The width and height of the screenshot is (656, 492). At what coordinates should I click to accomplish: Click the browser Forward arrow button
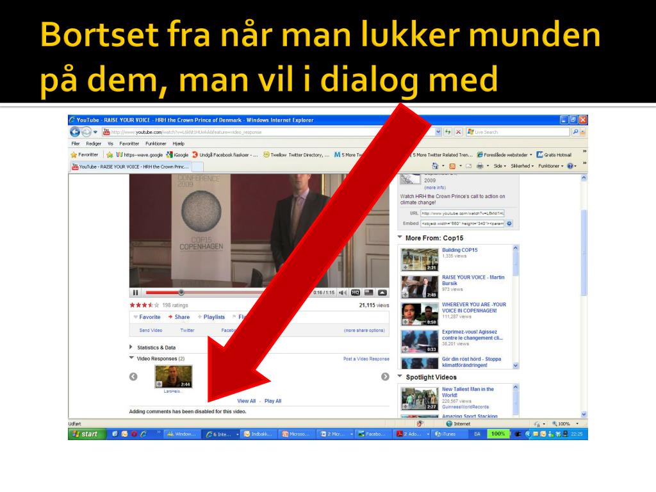tap(86, 132)
